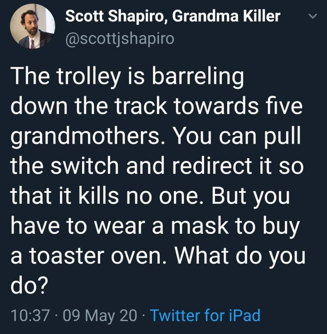
Task: Click the "Twitter for iPad" source link
Action: click(205, 314)
